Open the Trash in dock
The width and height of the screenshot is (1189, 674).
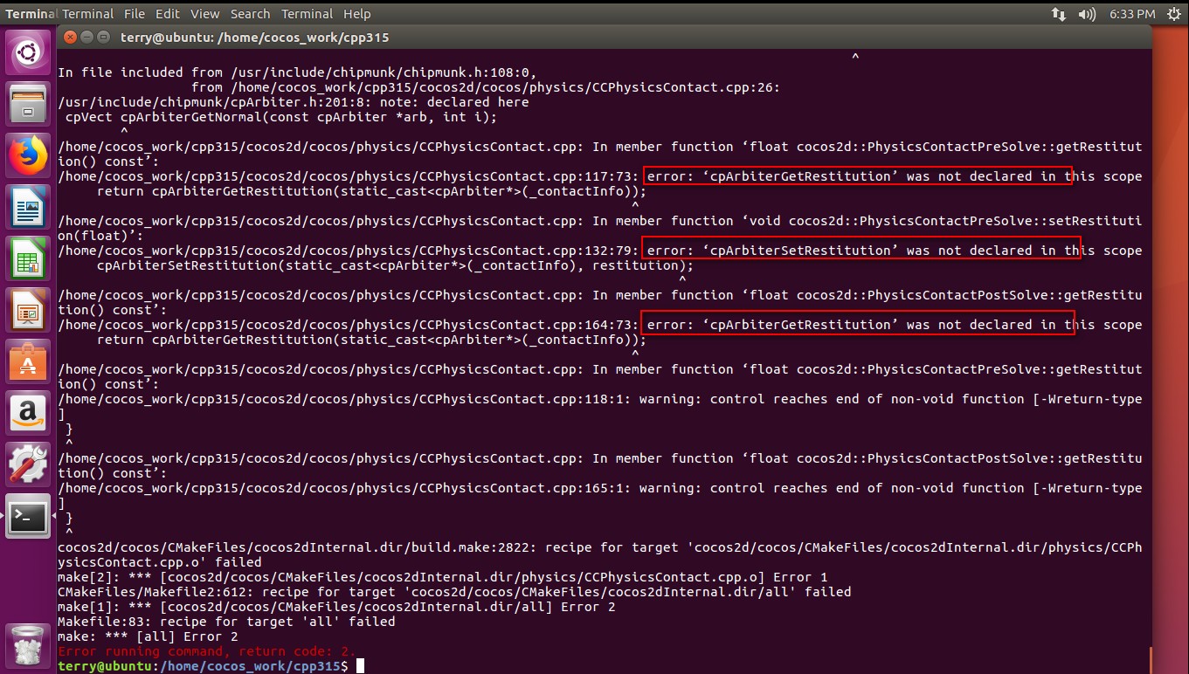[x=28, y=644]
